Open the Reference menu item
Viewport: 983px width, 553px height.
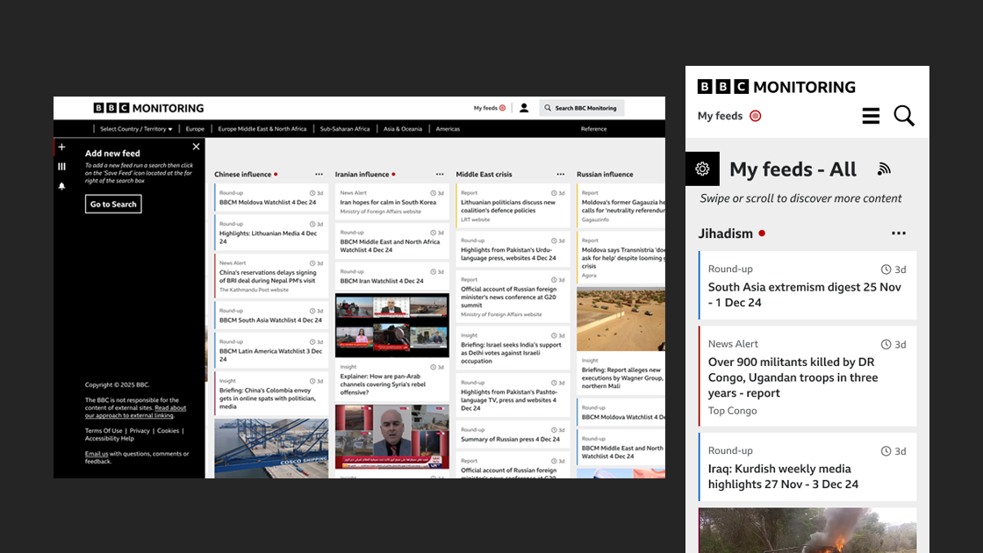593,128
